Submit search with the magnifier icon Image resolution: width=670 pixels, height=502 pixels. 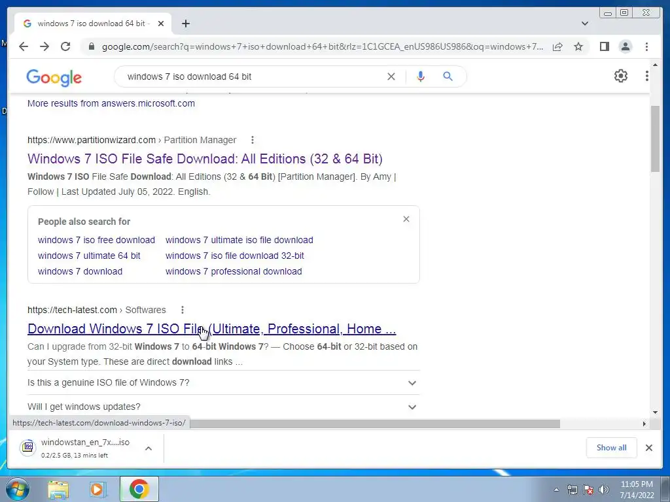tap(448, 76)
